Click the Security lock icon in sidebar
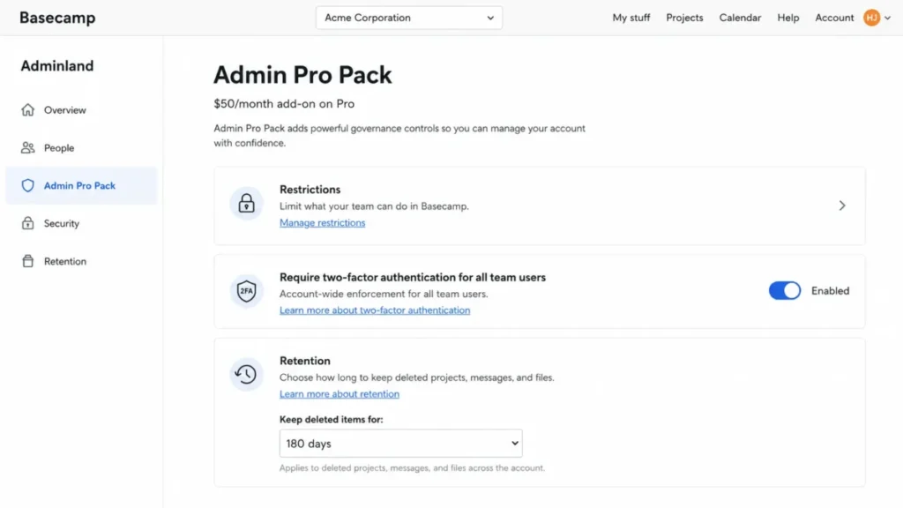 [27, 223]
